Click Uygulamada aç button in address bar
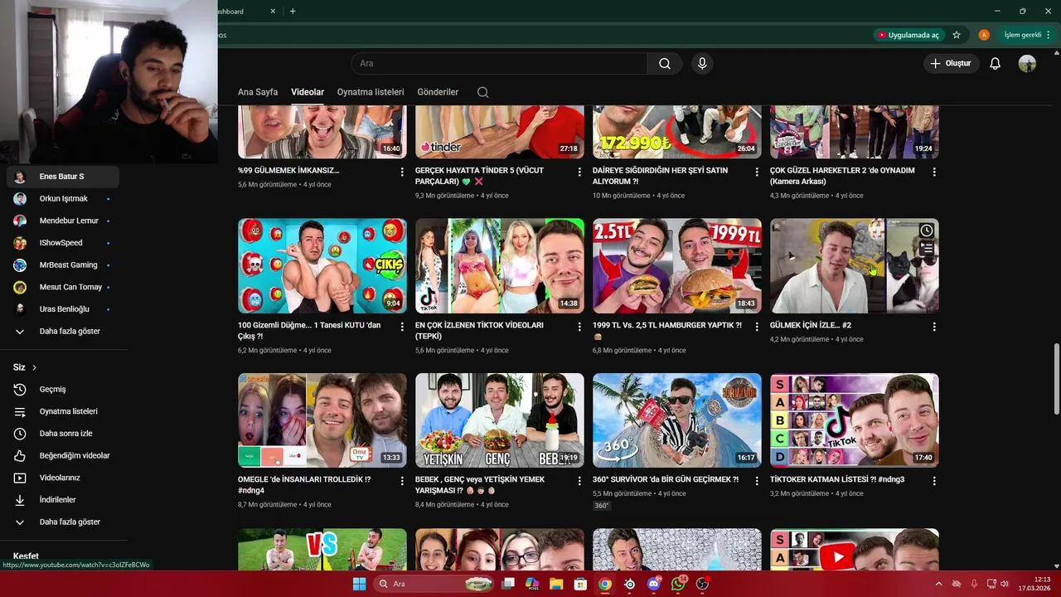 pos(908,35)
